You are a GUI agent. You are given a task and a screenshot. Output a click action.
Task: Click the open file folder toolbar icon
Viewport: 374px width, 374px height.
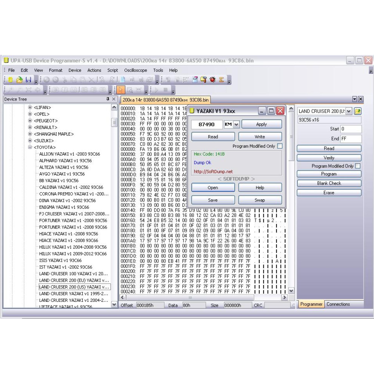(19, 80)
